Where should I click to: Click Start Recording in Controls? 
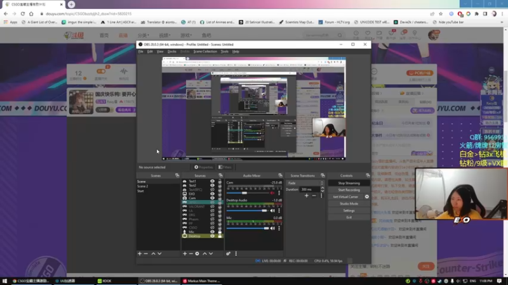point(349,190)
